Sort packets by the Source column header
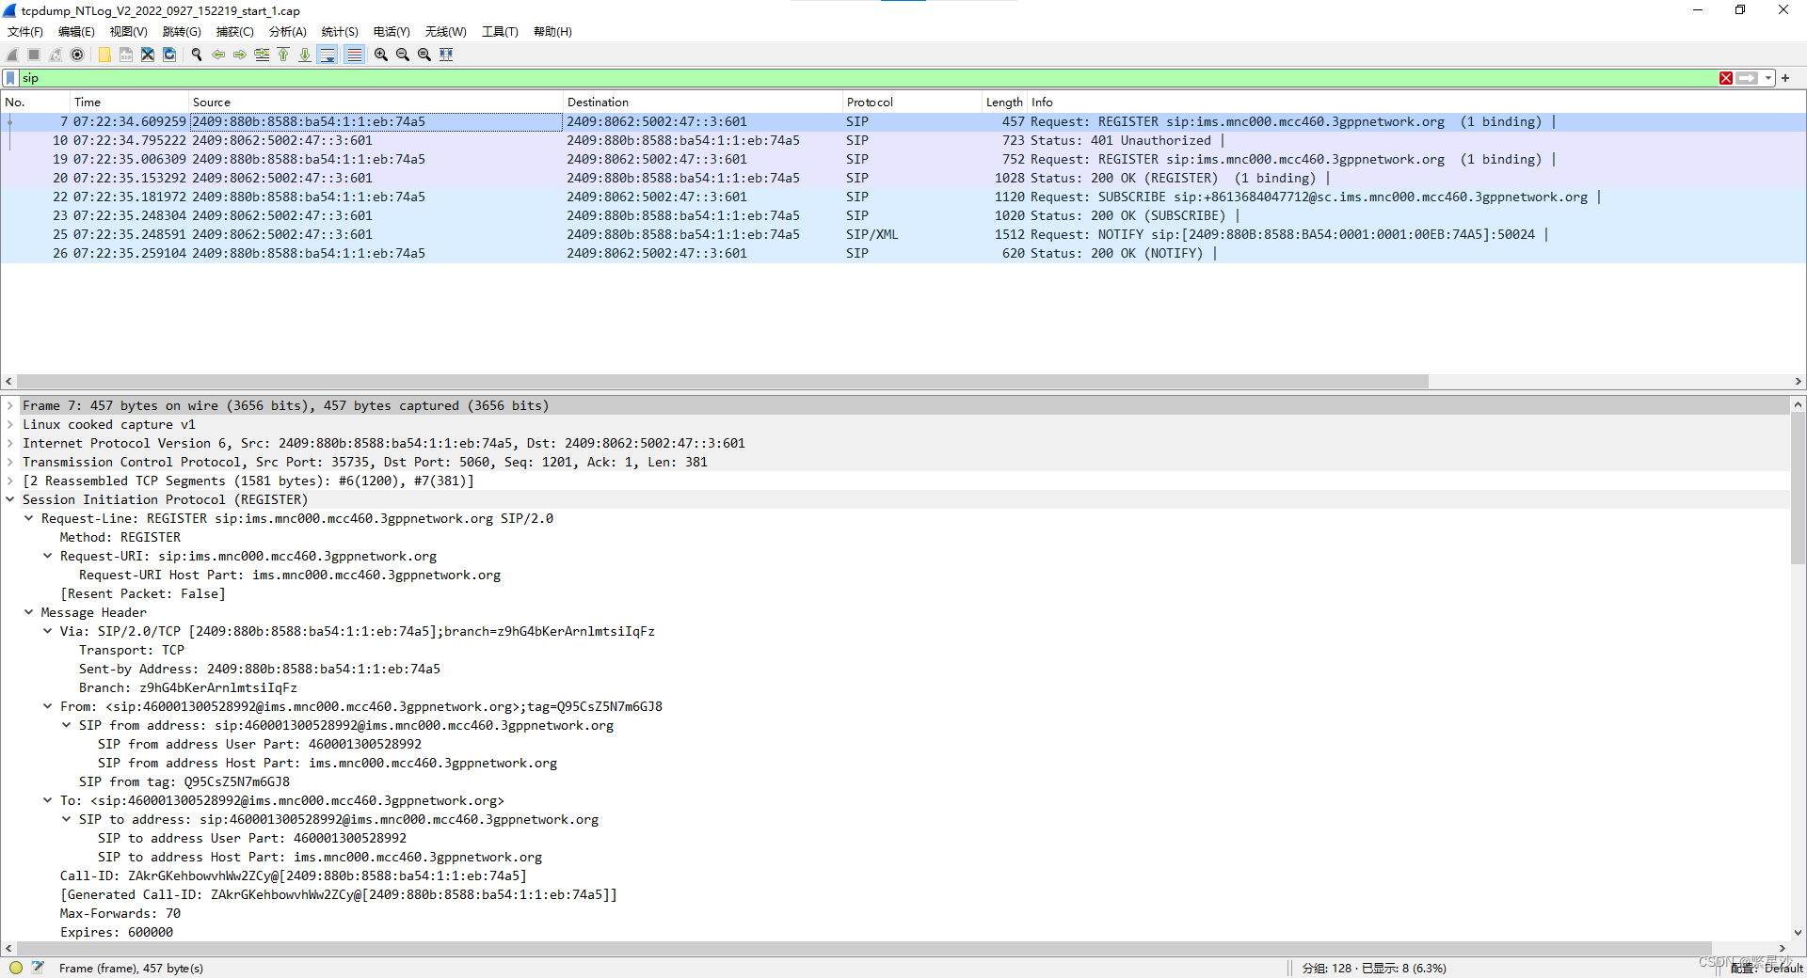This screenshot has height=978, width=1807. (376, 102)
